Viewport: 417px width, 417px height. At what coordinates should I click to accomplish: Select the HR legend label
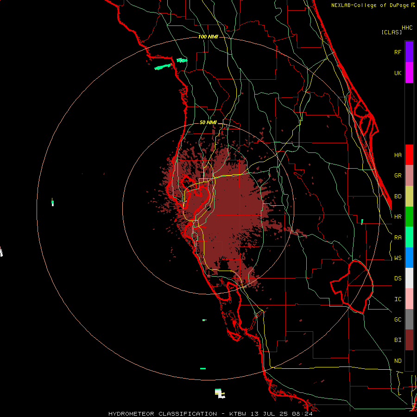398,217
